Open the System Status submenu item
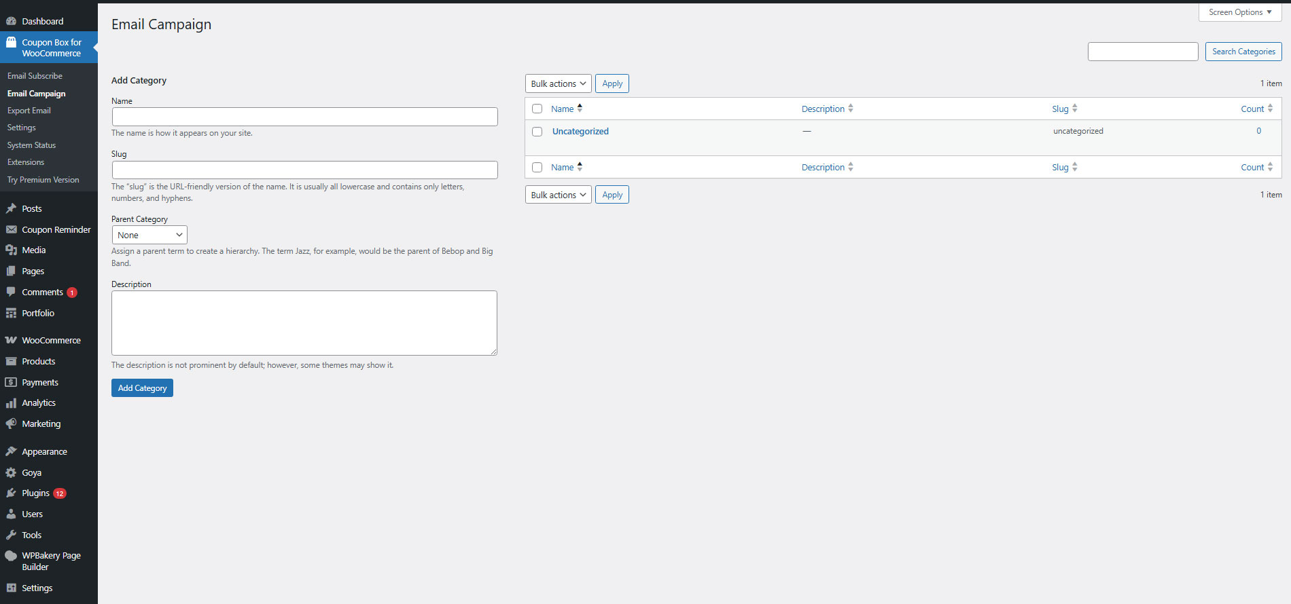The height and width of the screenshot is (604, 1291). pos(31,145)
